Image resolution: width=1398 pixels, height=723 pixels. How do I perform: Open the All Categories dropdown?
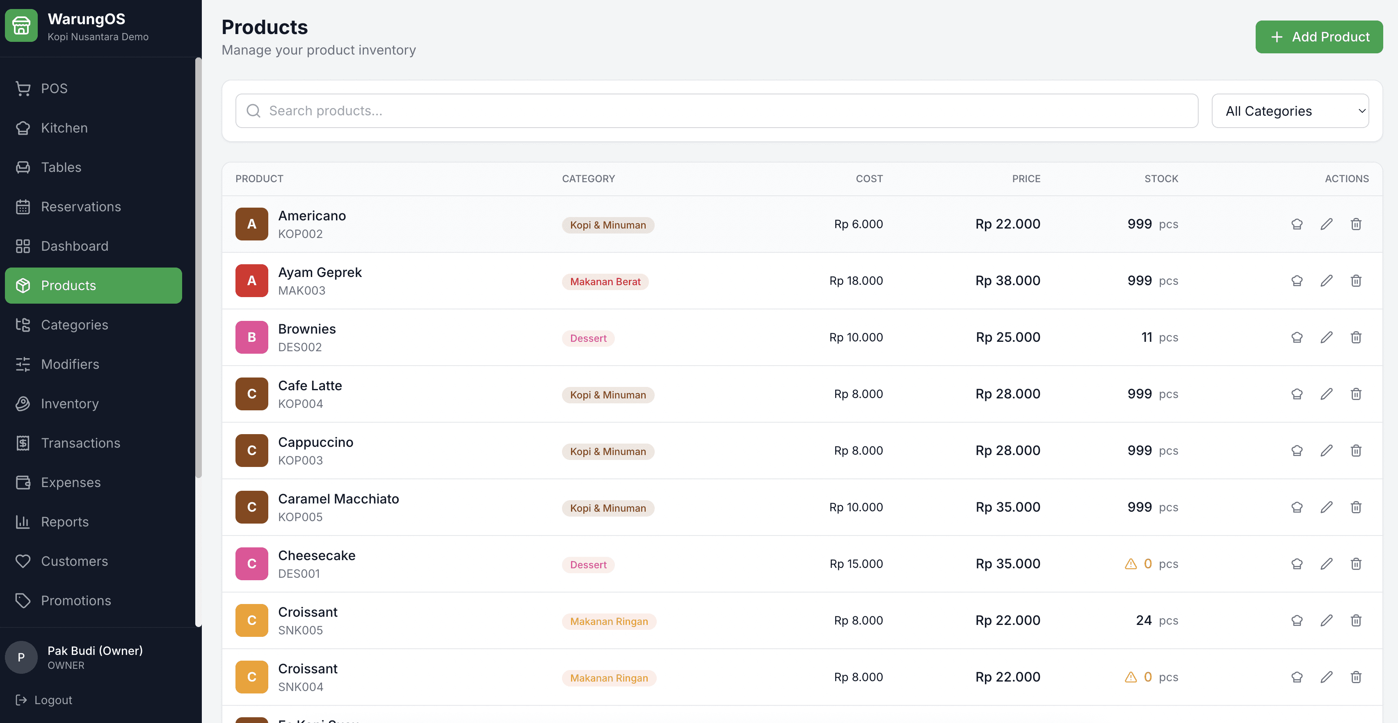point(1290,111)
